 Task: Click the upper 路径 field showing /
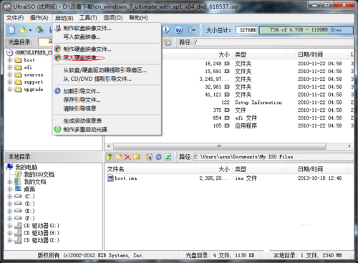tap(274, 42)
